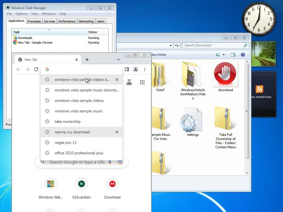Open a new Chrome tab with plus

pyautogui.click(x=87, y=60)
